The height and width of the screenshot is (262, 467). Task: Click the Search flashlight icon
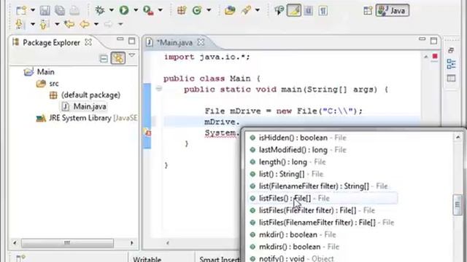pos(247,11)
